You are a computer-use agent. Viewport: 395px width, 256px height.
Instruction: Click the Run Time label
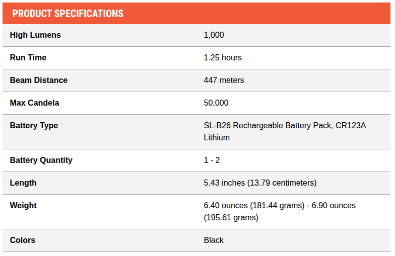coord(28,58)
